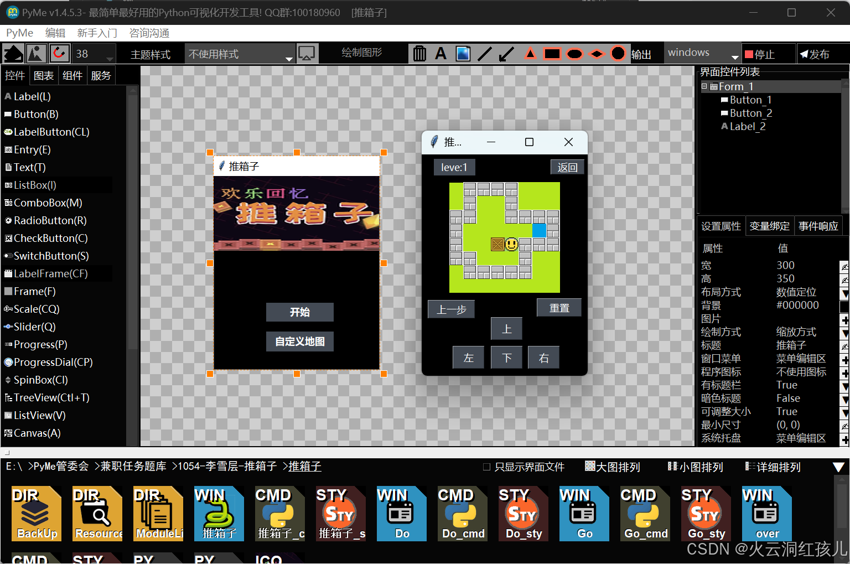Collapse the Form_1 tree node
This screenshot has height=564, width=850.
coord(704,86)
